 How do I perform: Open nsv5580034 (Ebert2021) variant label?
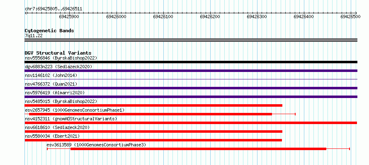coord(52,136)
